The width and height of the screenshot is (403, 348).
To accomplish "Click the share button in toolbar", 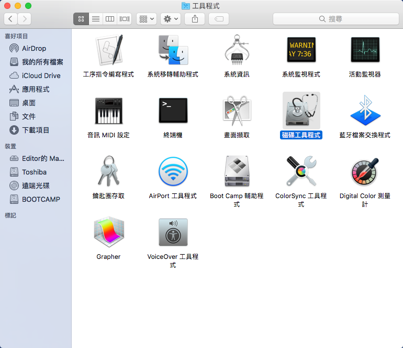I will pyautogui.click(x=195, y=19).
